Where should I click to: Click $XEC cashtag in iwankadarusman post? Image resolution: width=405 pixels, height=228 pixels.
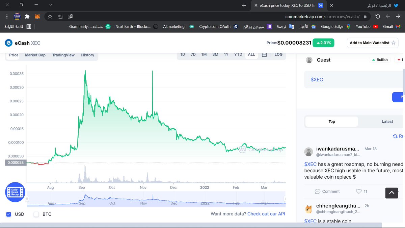[x=310, y=164]
